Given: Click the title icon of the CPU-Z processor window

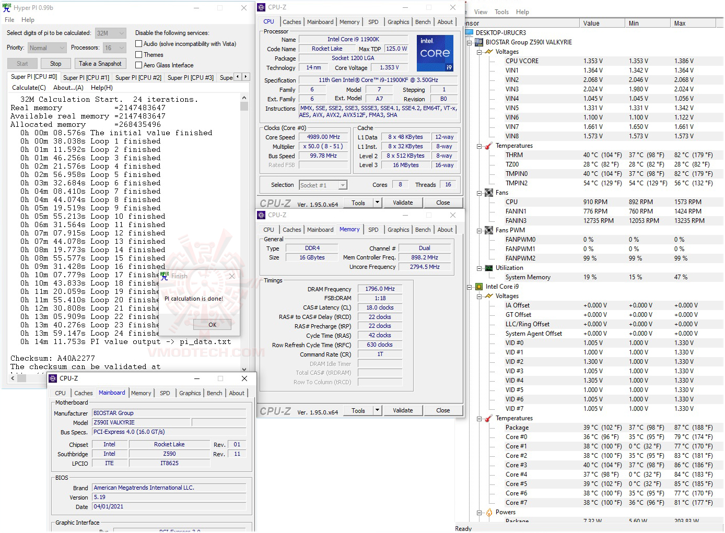Looking at the screenshot, I should (262, 7).
